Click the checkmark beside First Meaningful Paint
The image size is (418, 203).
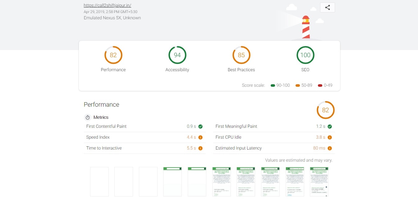point(330,127)
